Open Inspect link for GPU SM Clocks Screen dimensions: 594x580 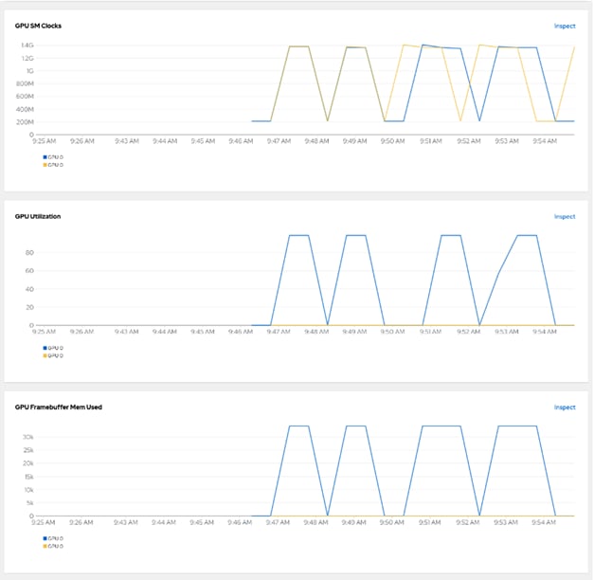coord(565,27)
